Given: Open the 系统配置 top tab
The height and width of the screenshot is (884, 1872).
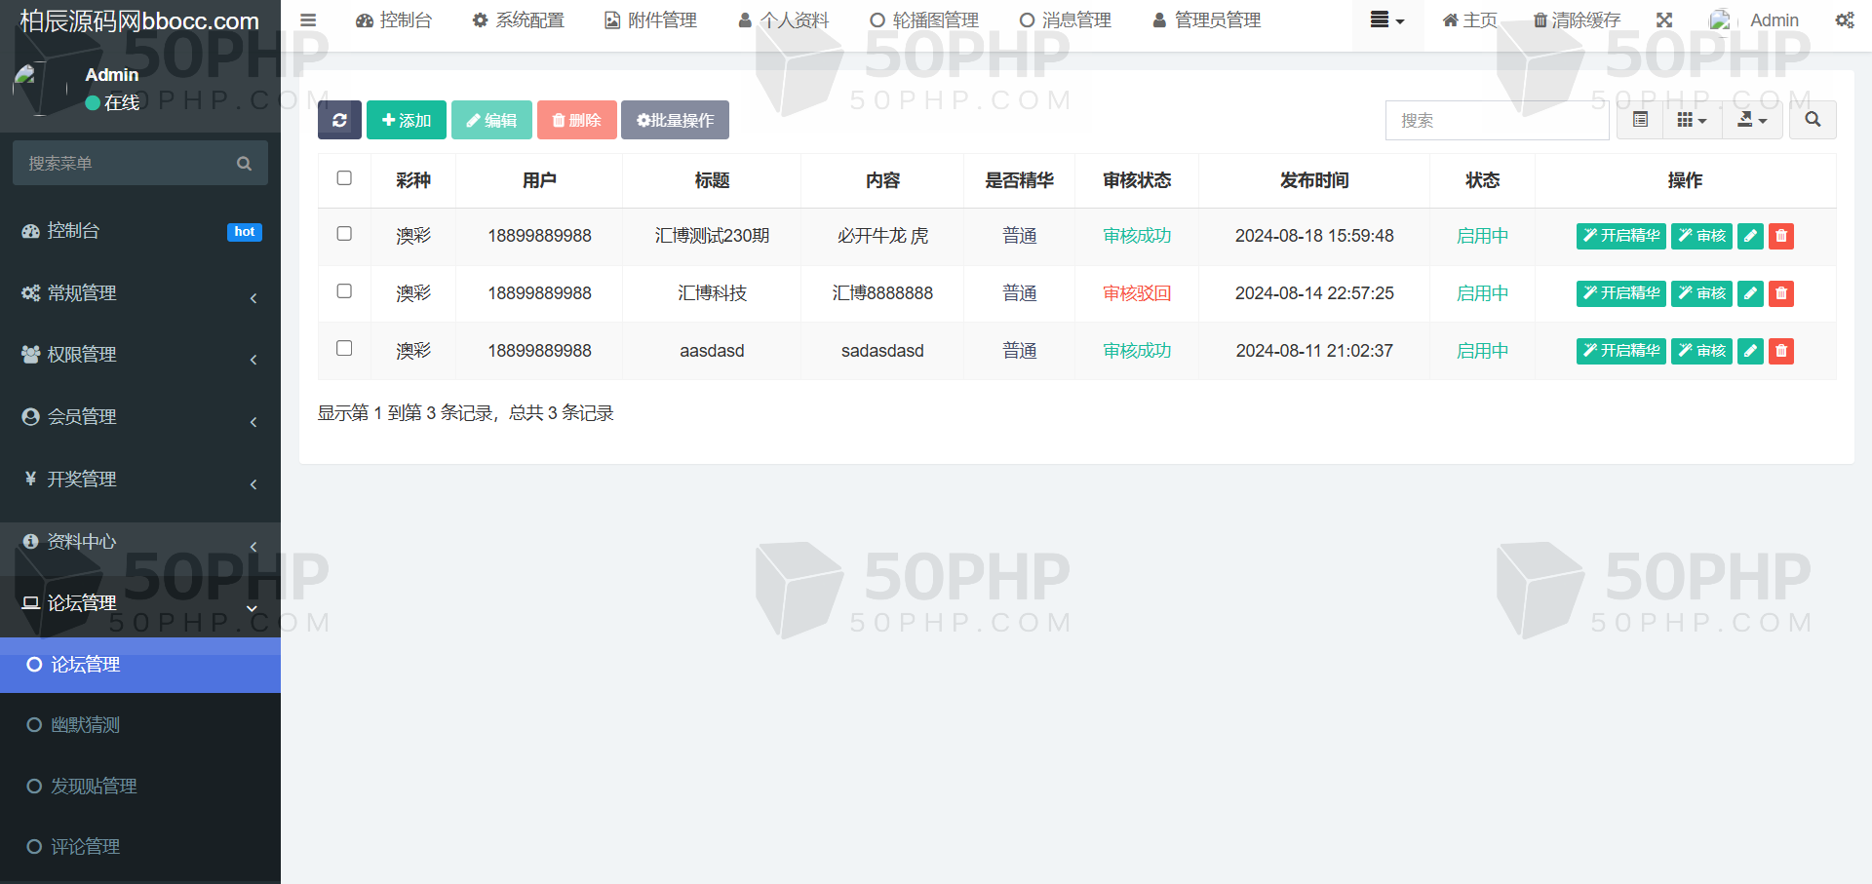Looking at the screenshot, I should pos(518,20).
